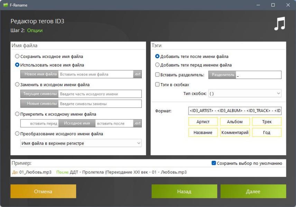Click the 'Исходное имя' label
Screen dimensions: 296x207
coord(77,124)
